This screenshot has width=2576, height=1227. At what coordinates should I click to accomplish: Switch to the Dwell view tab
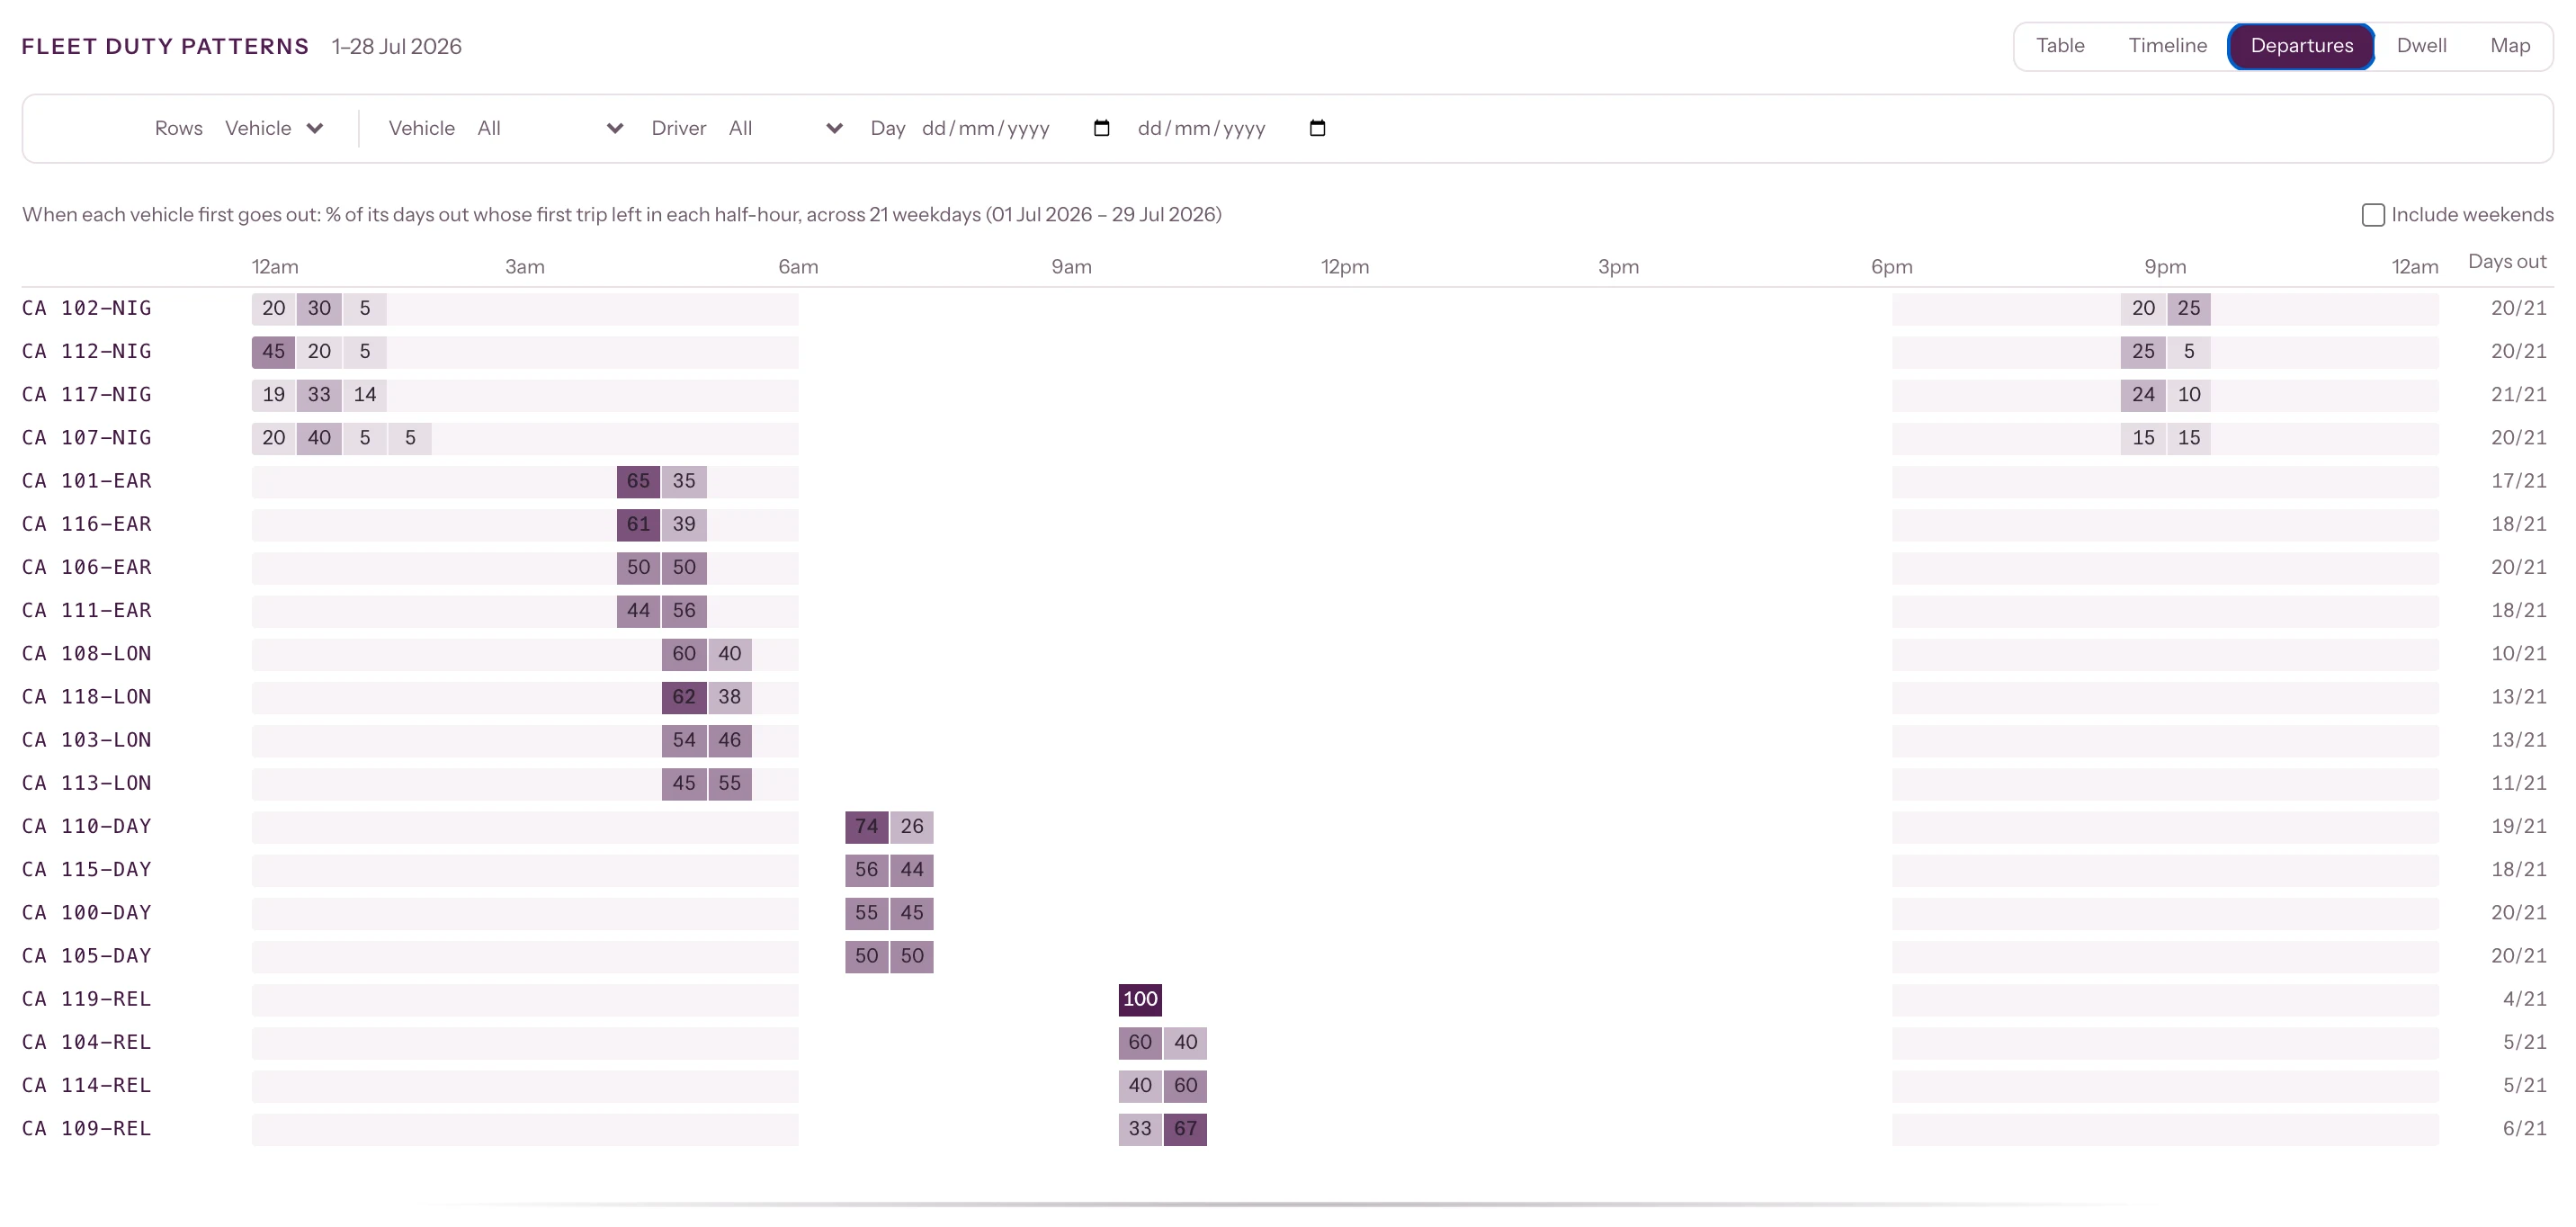(2421, 46)
